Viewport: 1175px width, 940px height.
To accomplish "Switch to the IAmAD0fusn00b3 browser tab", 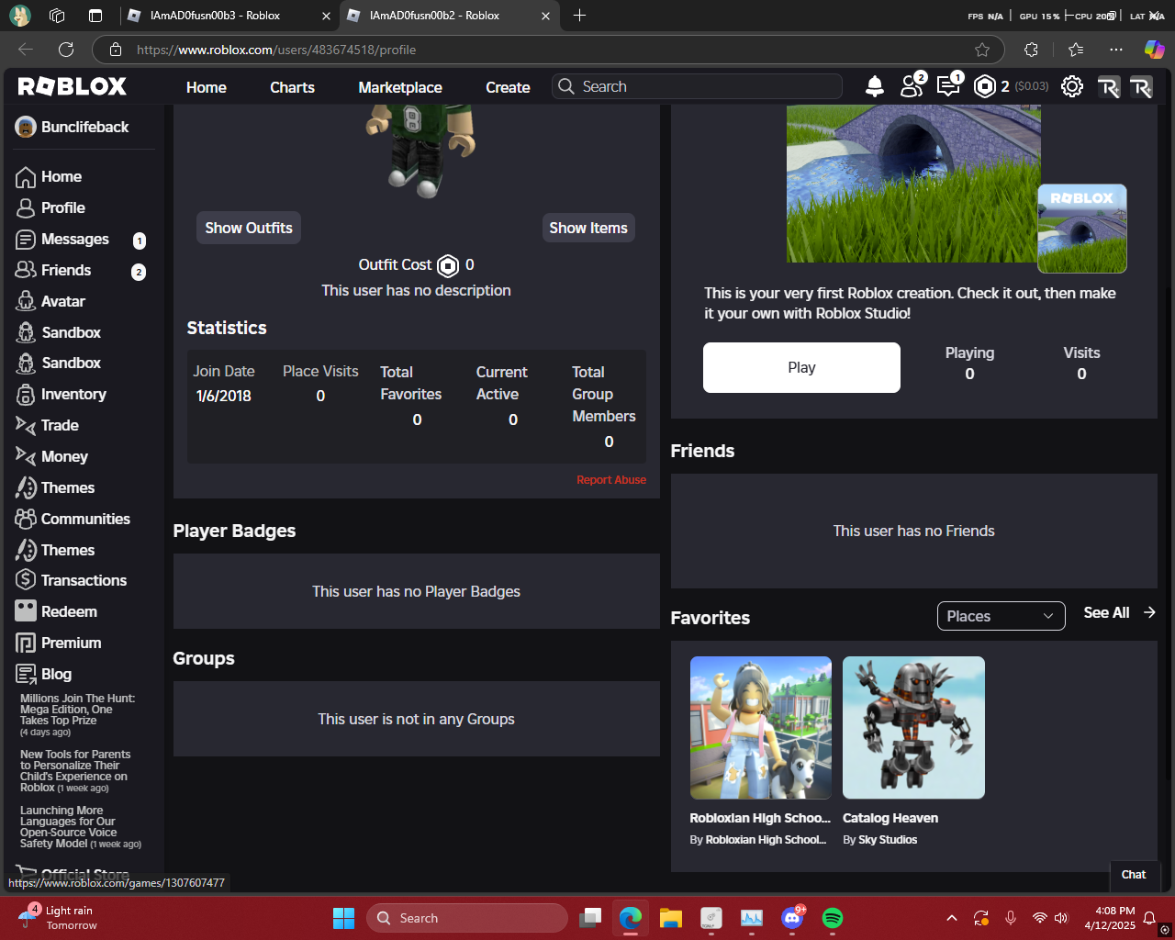I will 229,16.
